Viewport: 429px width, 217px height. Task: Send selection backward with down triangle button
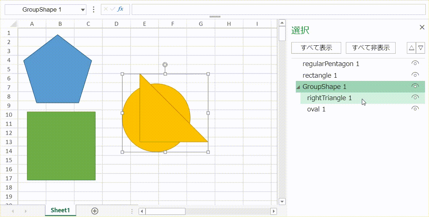click(x=421, y=48)
